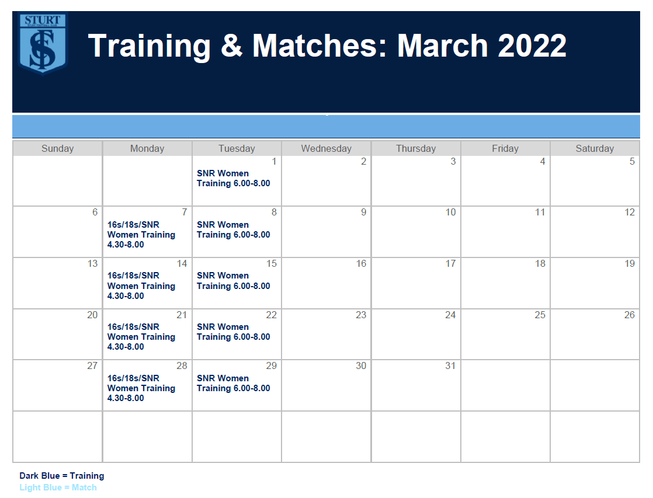Open SNR Women Training on March 1
653x498 pixels.
[233, 178]
